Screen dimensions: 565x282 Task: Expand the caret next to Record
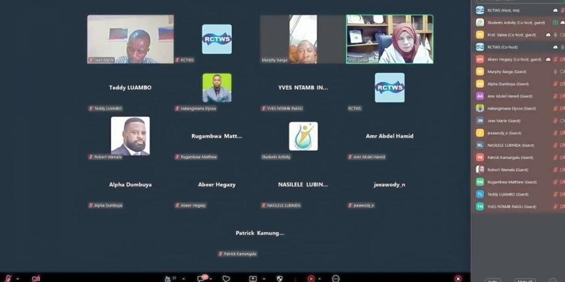coord(320,279)
